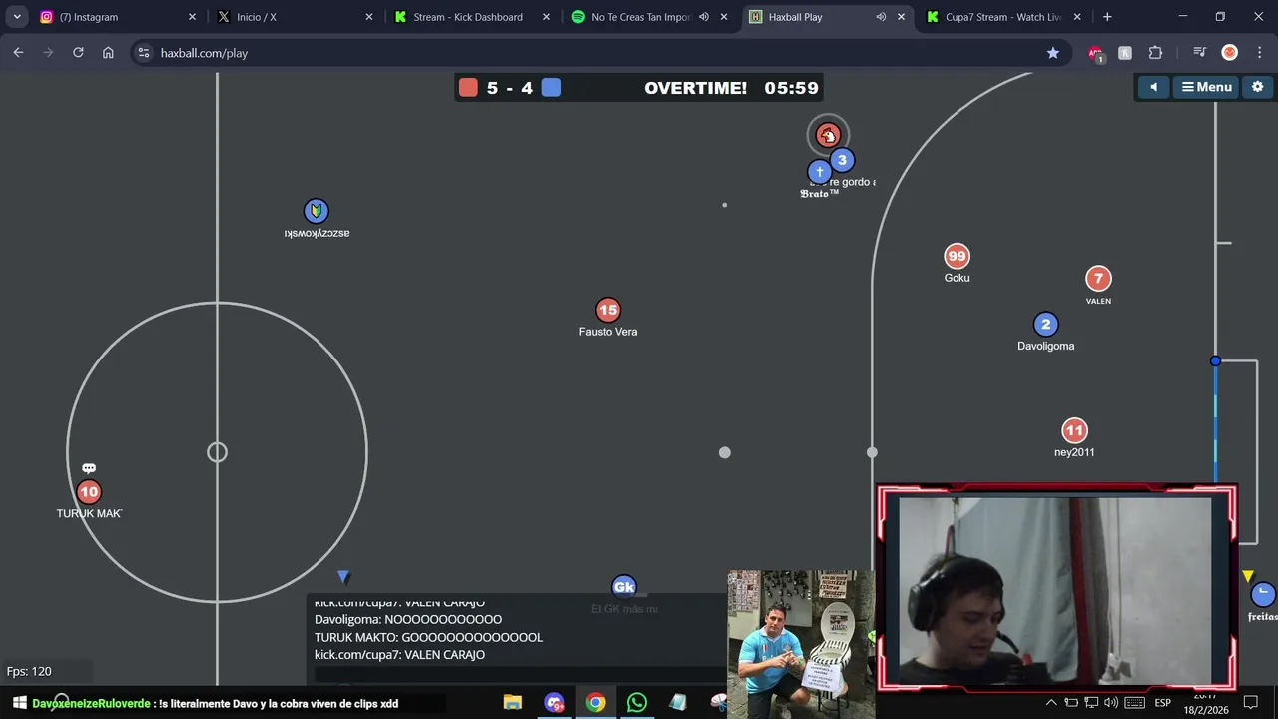The image size is (1278, 719).
Task: Click the webcam overlay of the streamer
Action: (x=1056, y=588)
